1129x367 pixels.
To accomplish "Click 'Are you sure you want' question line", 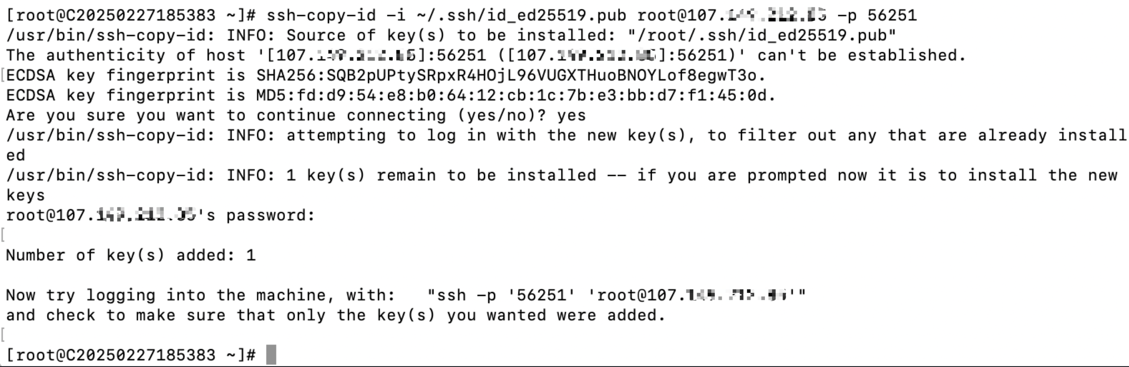I will point(111,116).
